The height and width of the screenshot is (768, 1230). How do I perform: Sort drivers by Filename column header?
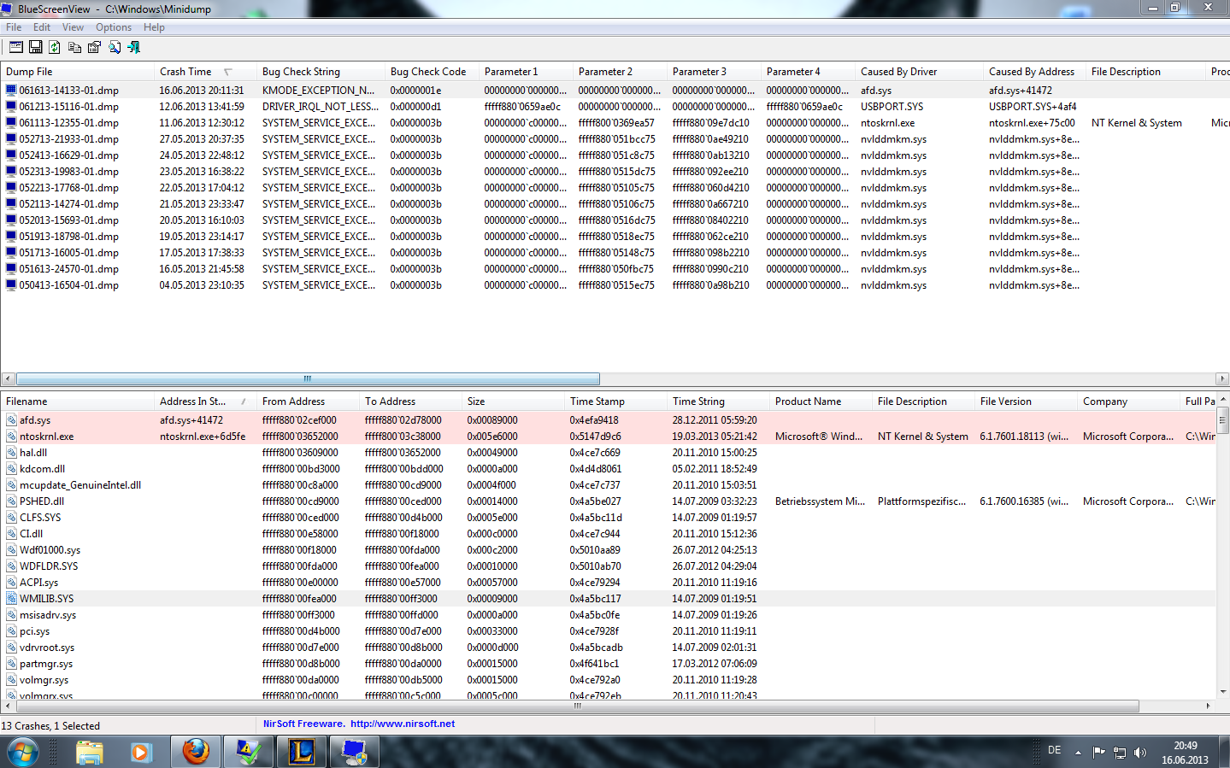pos(77,402)
